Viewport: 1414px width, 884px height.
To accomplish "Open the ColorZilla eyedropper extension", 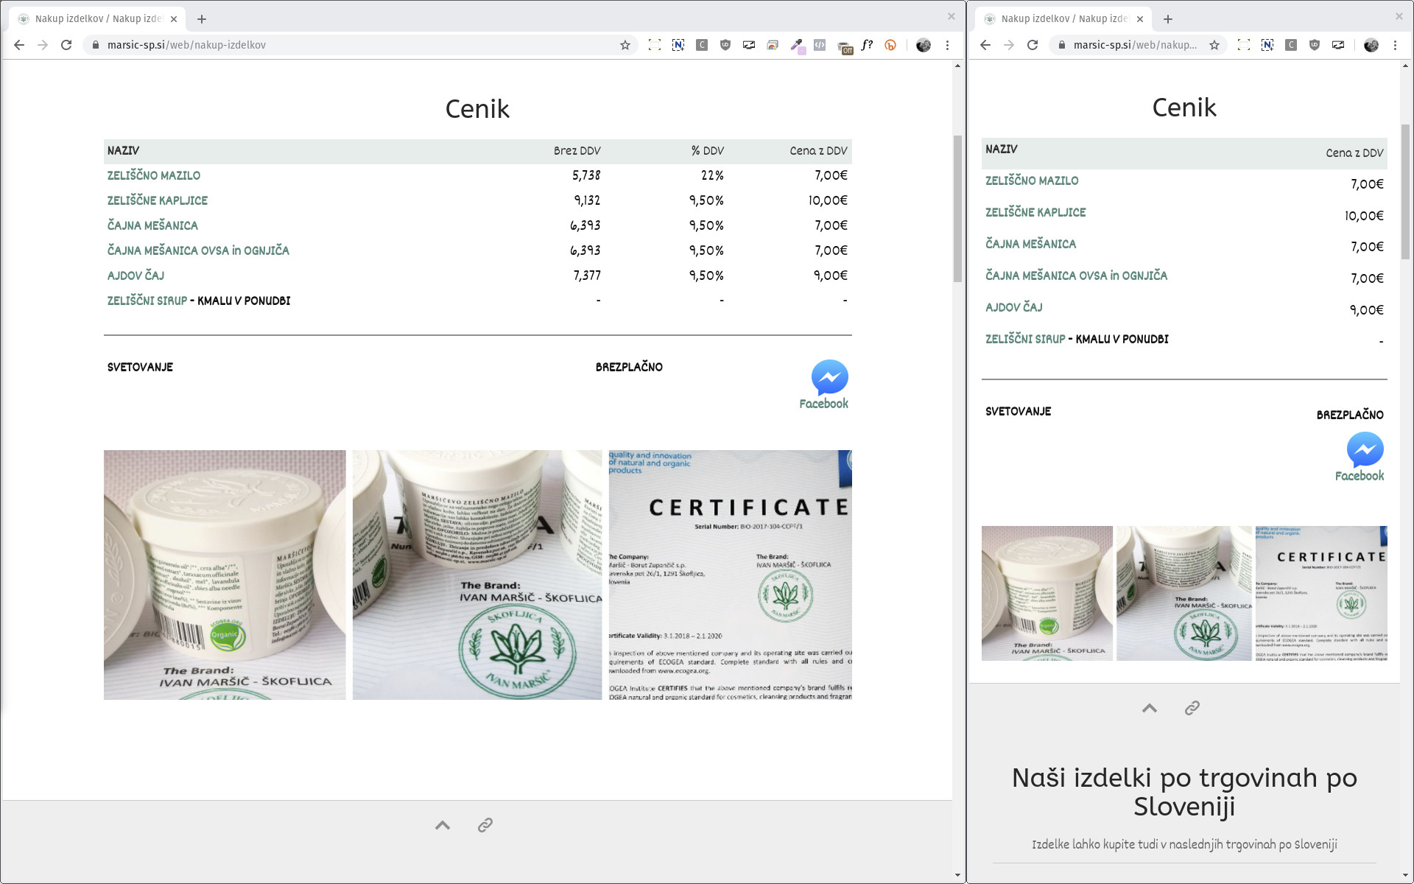I will coord(796,45).
